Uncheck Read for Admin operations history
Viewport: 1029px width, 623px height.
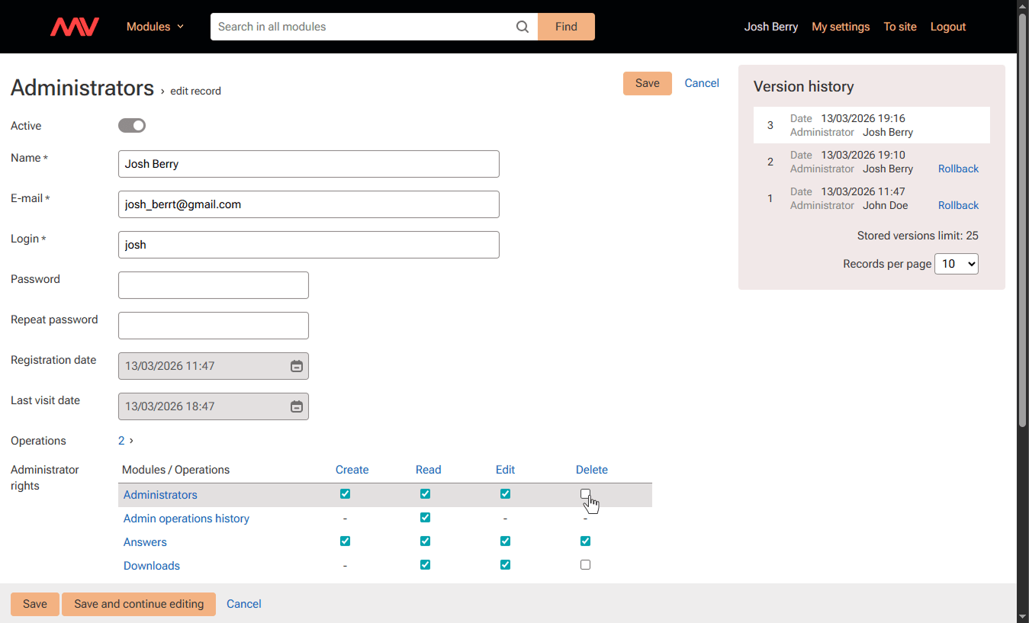425,518
